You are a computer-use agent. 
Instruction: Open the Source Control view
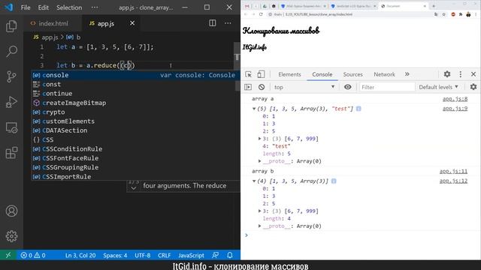11,76
